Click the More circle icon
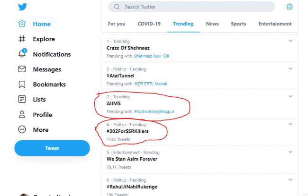The image size is (308, 196). coord(22,129)
